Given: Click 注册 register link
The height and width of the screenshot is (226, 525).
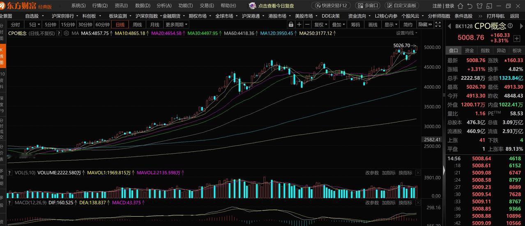Looking at the screenshot, I should pyautogui.click(x=437, y=6).
